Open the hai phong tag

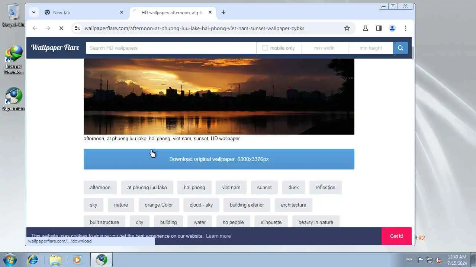pyautogui.click(x=194, y=187)
